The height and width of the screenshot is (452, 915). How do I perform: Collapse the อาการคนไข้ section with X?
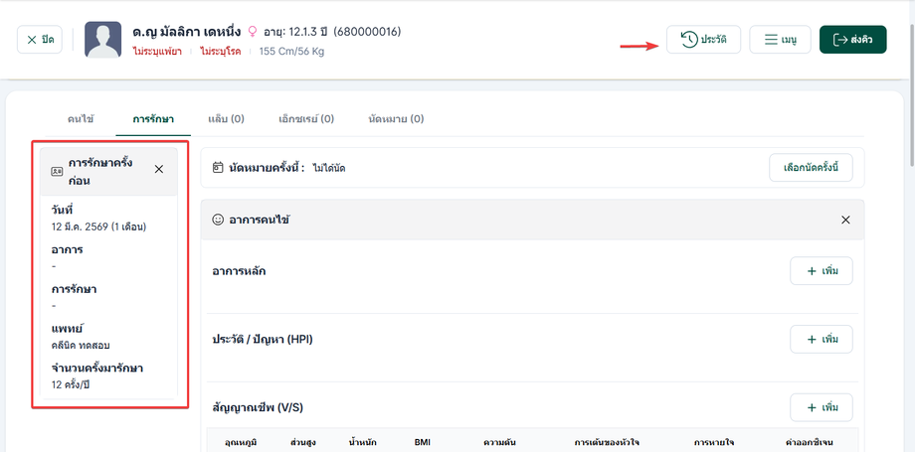tap(845, 220)
